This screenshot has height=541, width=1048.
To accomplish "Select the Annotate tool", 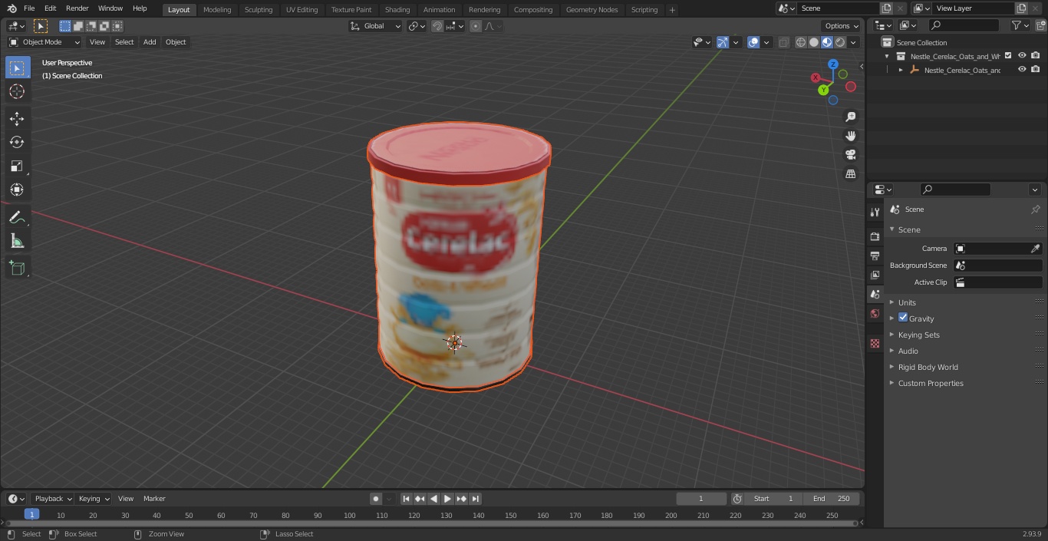I will [x=17, y=218].
